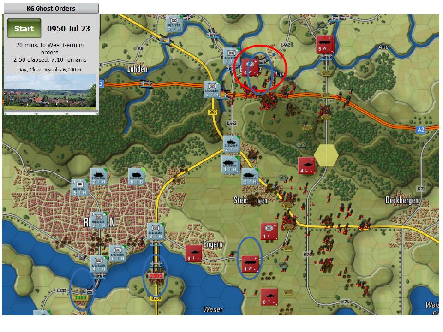The height and width of the screenshot is (332, 443).
Task: Select the HQ 1/212 unit counter
Action: click(174, 23)
